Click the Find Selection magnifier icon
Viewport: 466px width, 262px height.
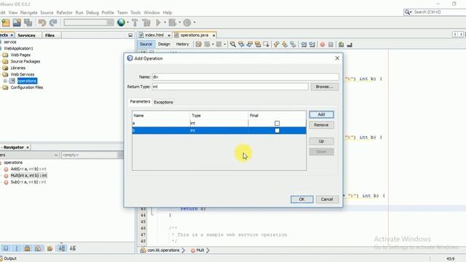[233, 44]
